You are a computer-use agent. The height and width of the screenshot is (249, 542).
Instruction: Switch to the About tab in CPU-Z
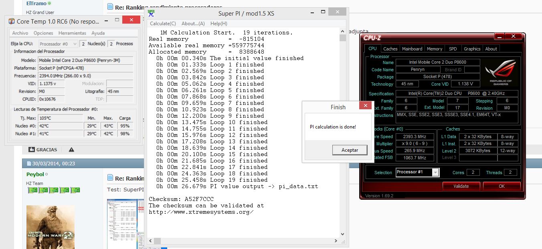tap(491, 49)
